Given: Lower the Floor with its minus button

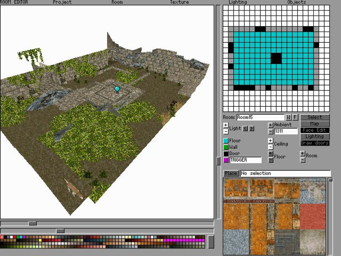Looking at the screenshot, I should coord(271,160).
